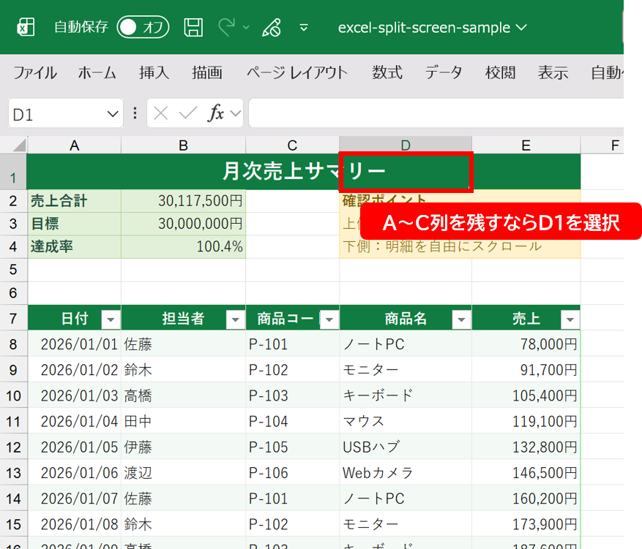Select column C header

[x=292, y=145]
